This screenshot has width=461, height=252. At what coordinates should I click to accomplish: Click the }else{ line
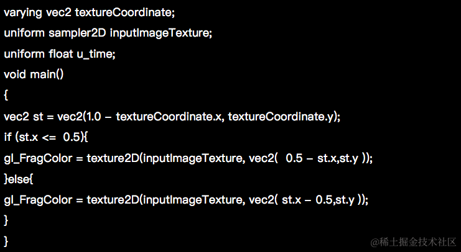19,179
